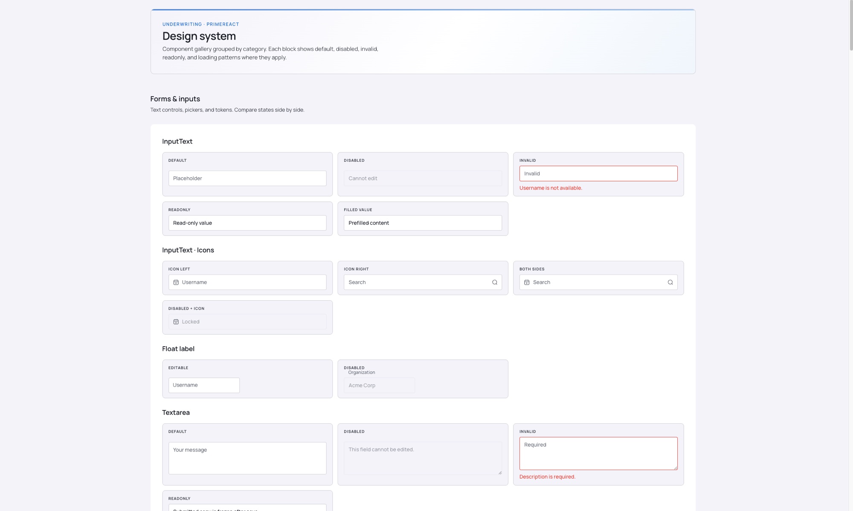
Task: Click calendar icon in the Locked field
Action: [x=176, y=322]
